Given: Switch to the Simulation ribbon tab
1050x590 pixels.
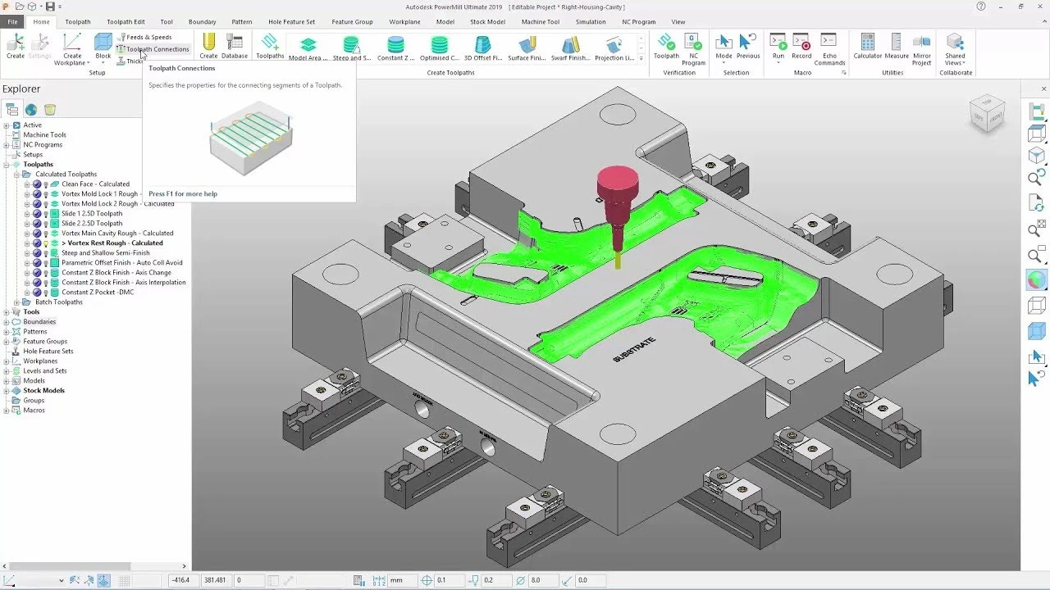Looking at the screenshot, I should [x=590, y=22].
